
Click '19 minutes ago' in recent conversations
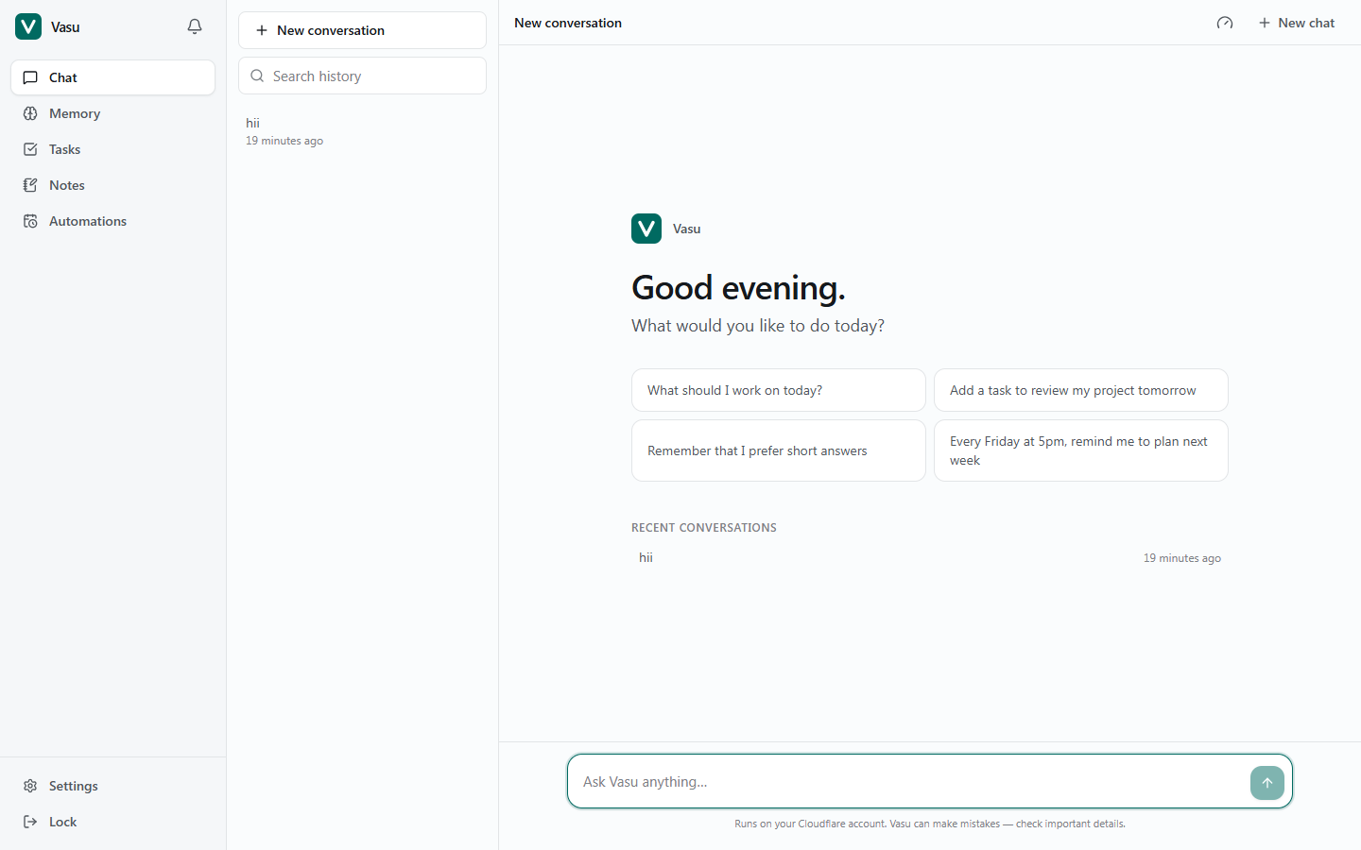(x=1182, y=558)
